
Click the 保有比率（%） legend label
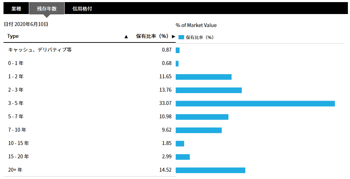click(x=200, y=38)
